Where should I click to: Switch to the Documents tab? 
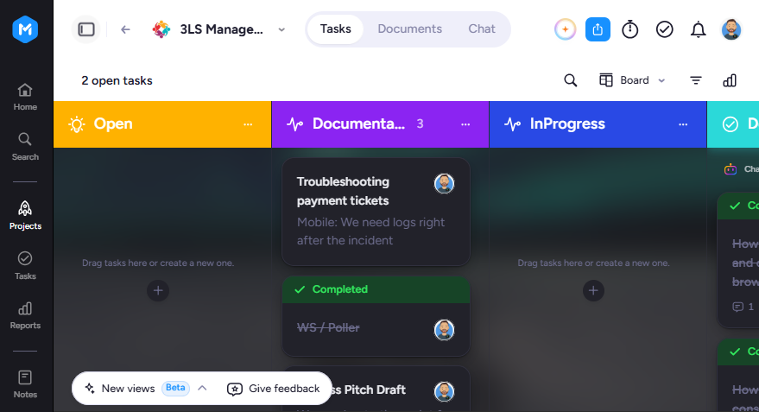(409, 29)
